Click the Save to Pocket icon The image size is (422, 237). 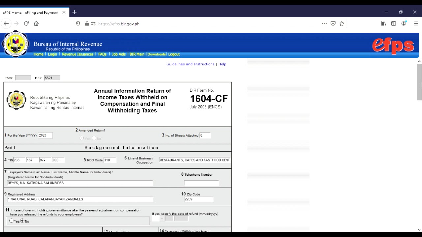click(333, 24)
